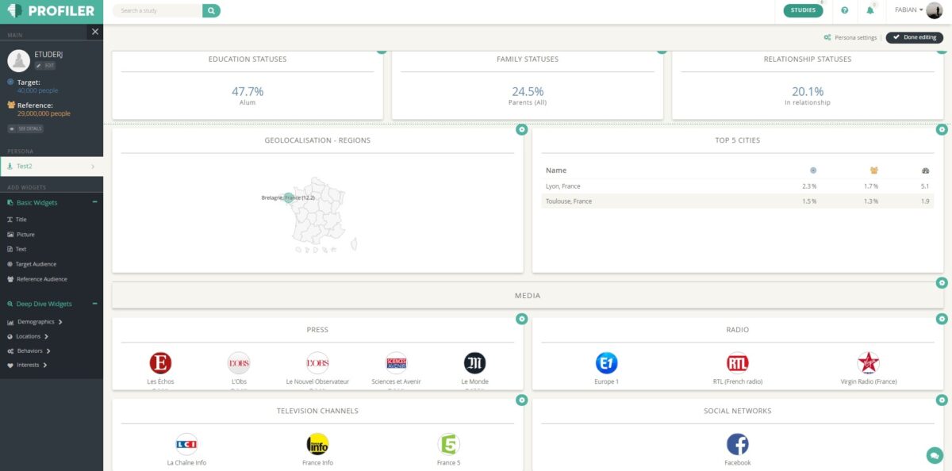This screenshot has height=471, width=952.
Task: Click the Bretagne region on the map
Action: pos(289,197)
